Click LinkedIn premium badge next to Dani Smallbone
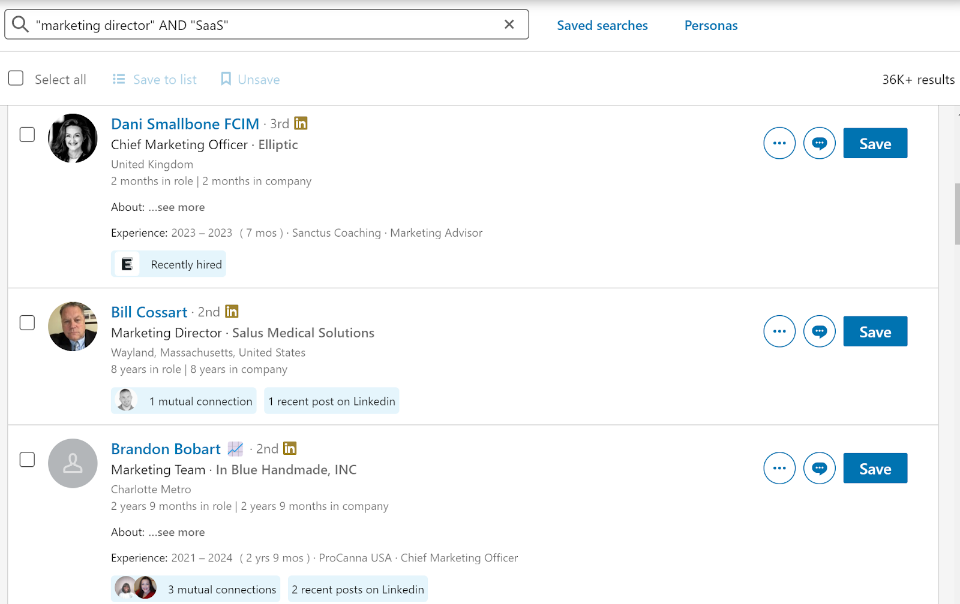This screenshot has width=960, height=604. 301,123
